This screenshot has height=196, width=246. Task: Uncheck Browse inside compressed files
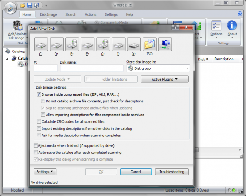[x=39, y=94]
